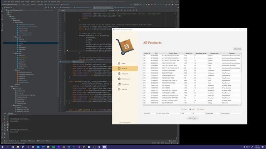Click the green Run icon in IDE toolbar
The width and height of the screenshot is (266, 149).
coord(144,5)
